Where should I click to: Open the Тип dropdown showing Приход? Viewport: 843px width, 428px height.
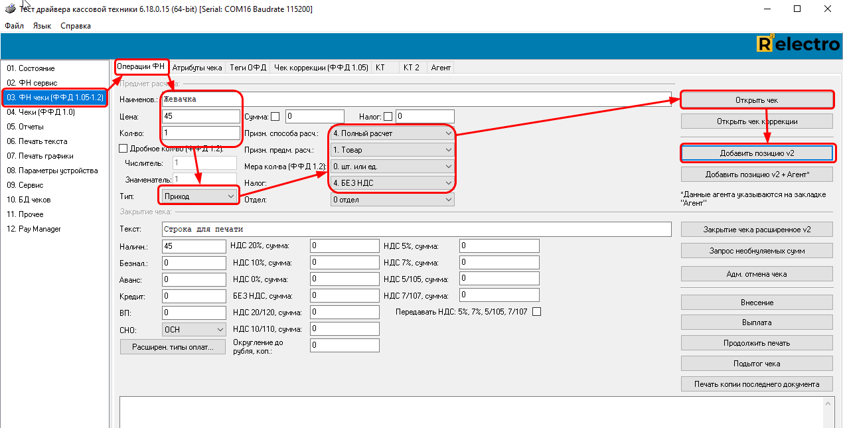(198, 196)
